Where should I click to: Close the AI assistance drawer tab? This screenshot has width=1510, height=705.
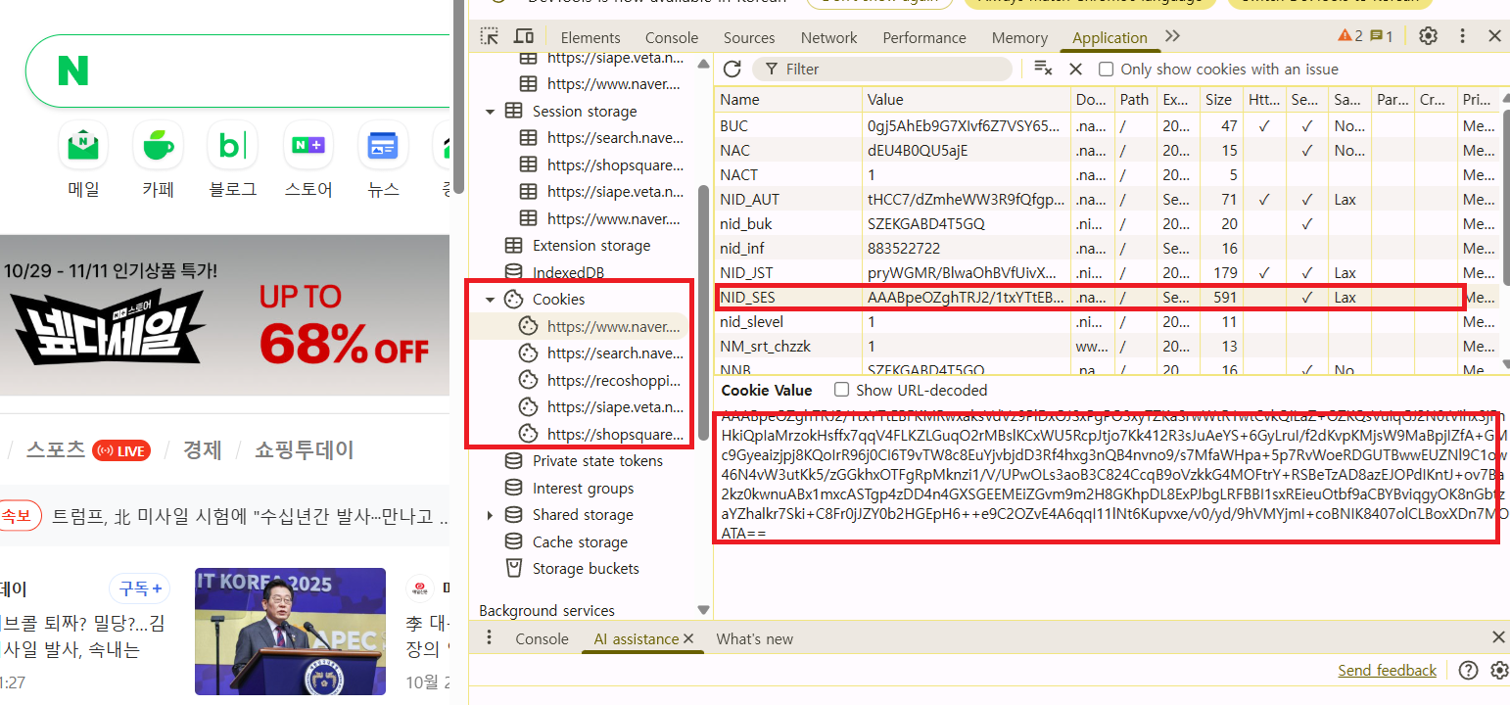click(x=688, y=638)
